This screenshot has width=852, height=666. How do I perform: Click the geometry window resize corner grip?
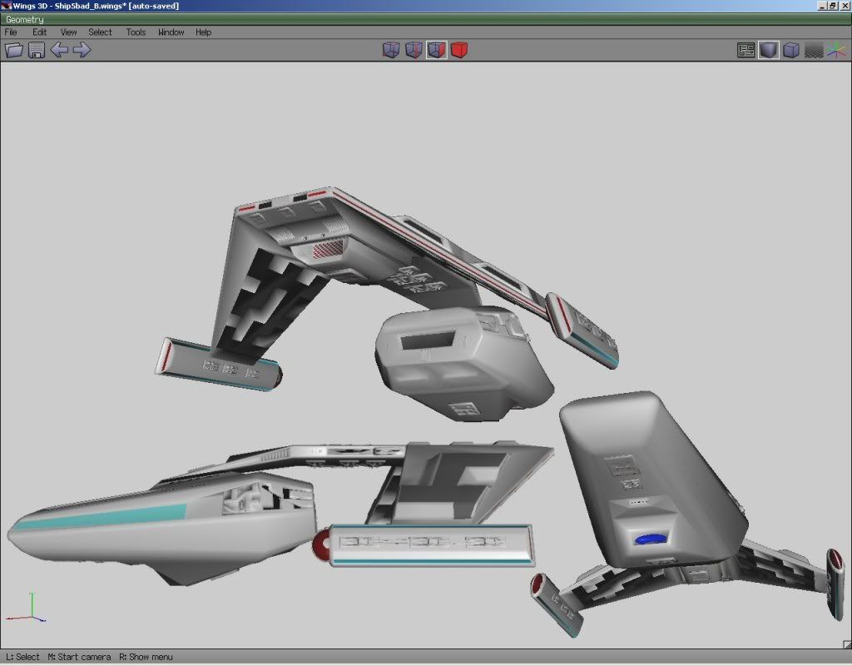pyautogui.click(x=846, y=644)
